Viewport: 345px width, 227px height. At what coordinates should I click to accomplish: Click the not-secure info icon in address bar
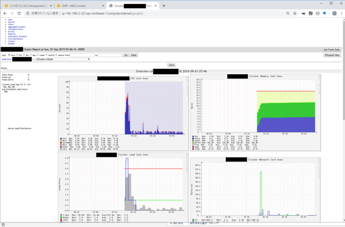coord(28,13)
